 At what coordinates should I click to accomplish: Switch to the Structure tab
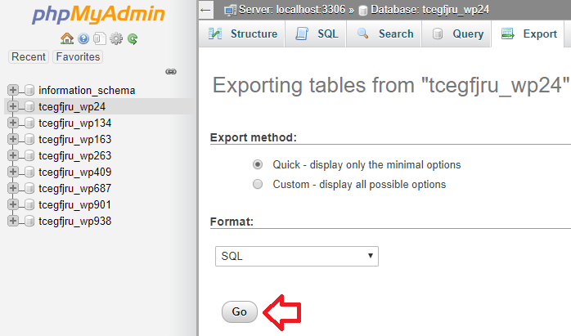pos(242,34)
